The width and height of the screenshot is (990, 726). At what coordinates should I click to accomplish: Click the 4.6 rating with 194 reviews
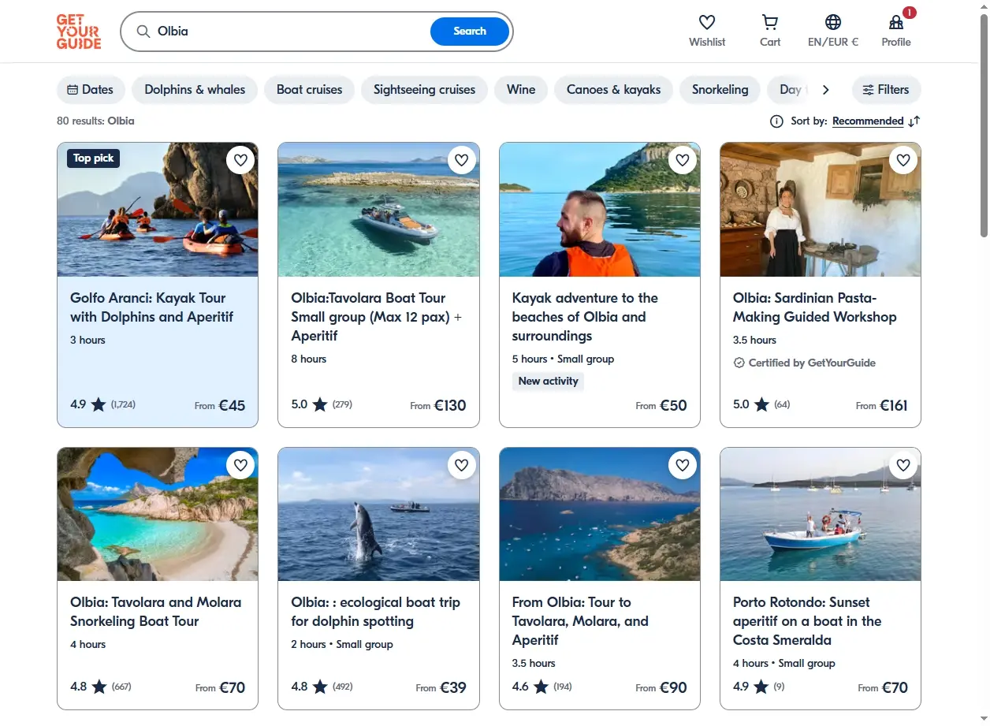542,687
